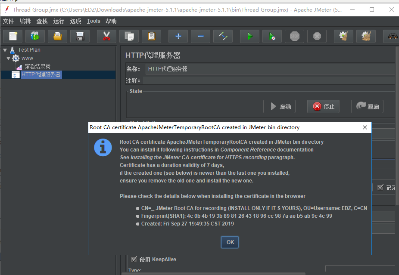399x275 pixels.
Task: Click the HTTP代理服务器 tree node icon
Action: (16, 75)
